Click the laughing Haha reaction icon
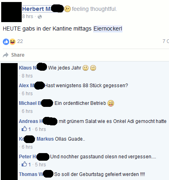169x180 pixels. 12,42
